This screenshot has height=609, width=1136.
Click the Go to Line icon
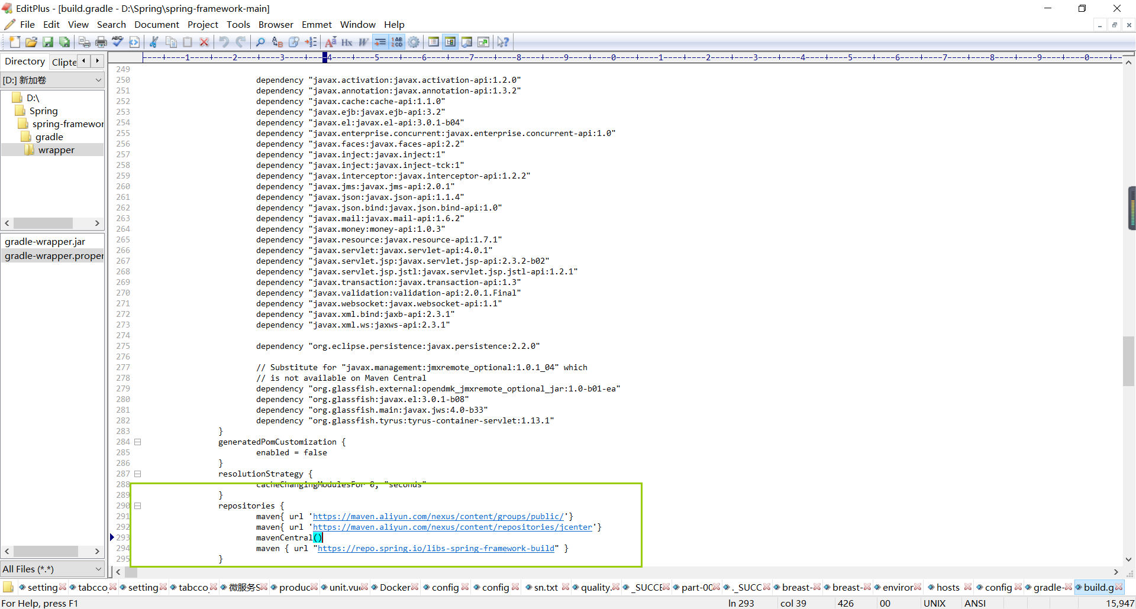tap(311, 42)
